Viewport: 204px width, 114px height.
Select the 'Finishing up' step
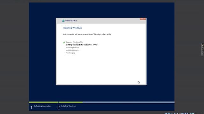tap(70, 53)
